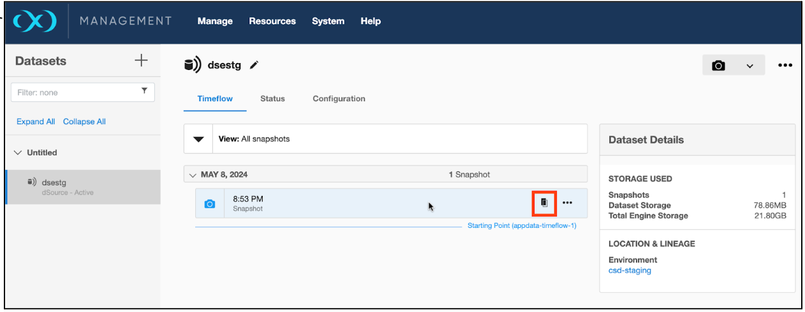Take a snapshot using the camera button
The width and height of the screenshot is (805, 312).
(x=719, y=66)
